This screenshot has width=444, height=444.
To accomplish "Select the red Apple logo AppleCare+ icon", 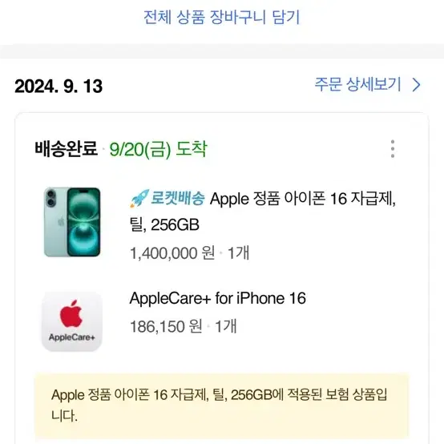I will click(72, 321).
